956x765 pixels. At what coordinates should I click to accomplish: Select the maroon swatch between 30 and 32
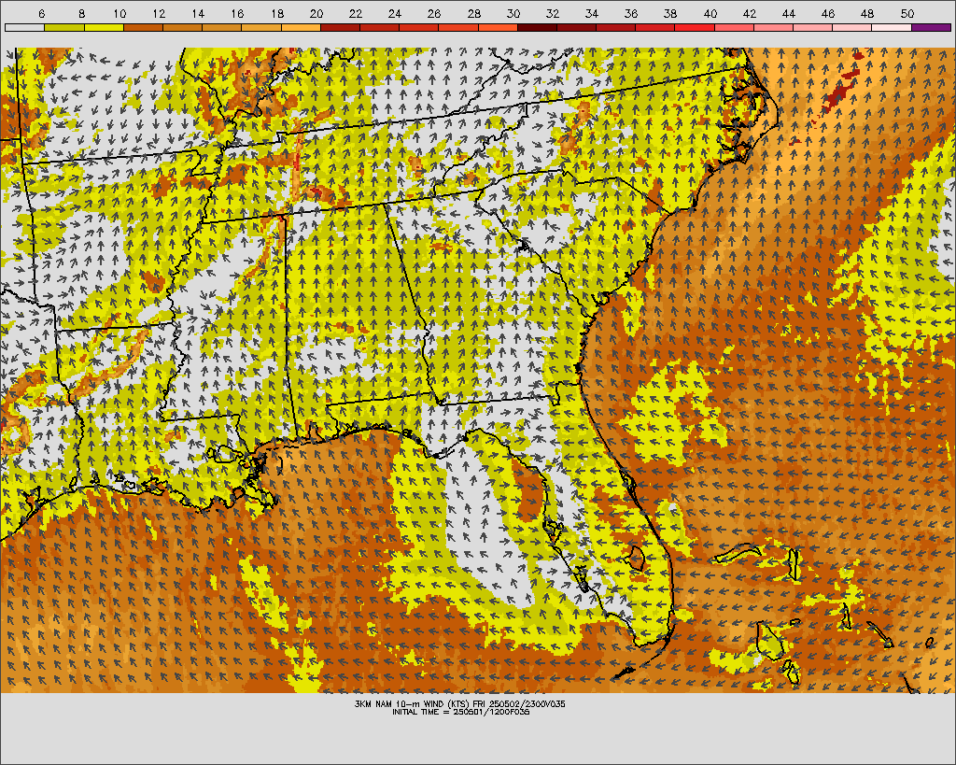(537, 27)
